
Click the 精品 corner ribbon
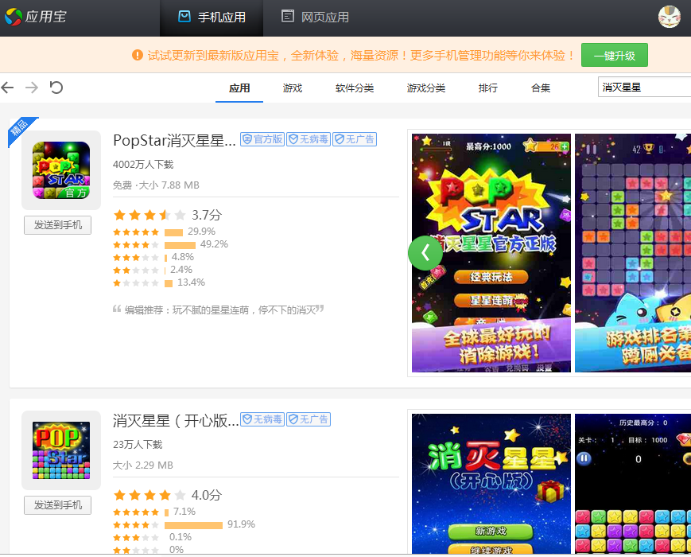tap(20, 128)
